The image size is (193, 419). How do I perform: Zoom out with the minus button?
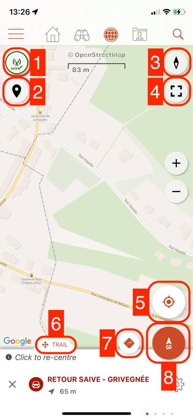coord(176,191)
